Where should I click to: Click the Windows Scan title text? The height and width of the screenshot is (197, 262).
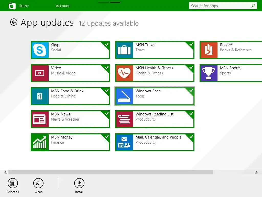148,91
